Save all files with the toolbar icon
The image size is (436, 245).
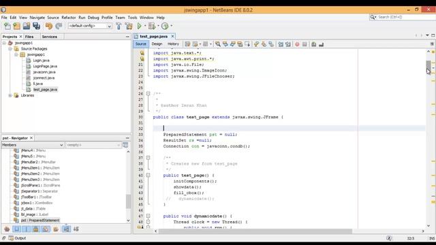click(x=36, y=26)
